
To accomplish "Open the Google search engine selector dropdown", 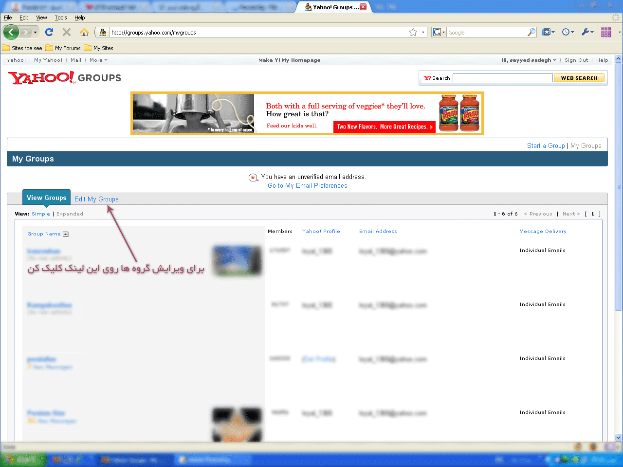I will [x=439, y=32].
